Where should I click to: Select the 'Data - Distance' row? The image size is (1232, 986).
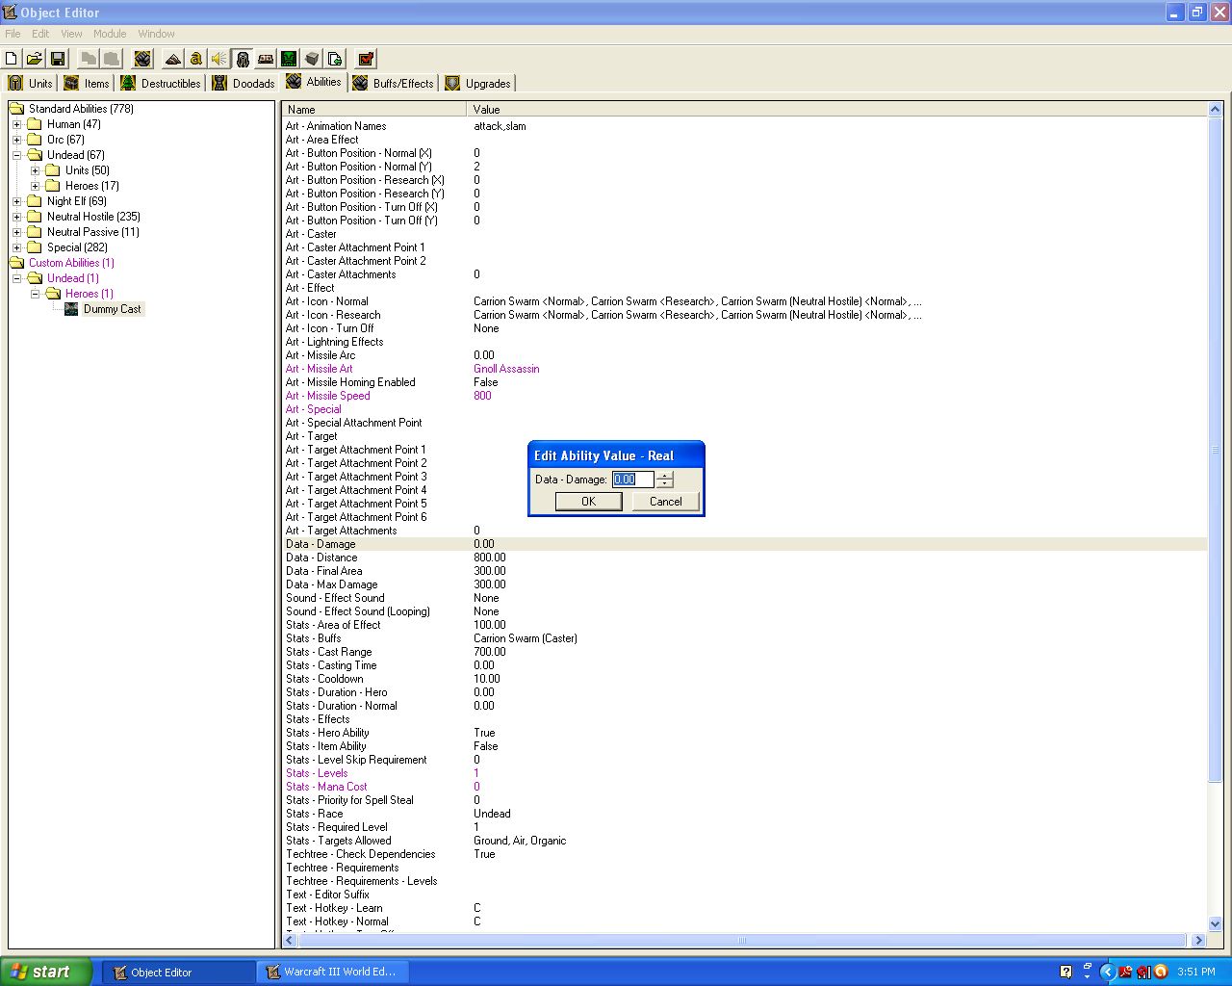(744, 558)
